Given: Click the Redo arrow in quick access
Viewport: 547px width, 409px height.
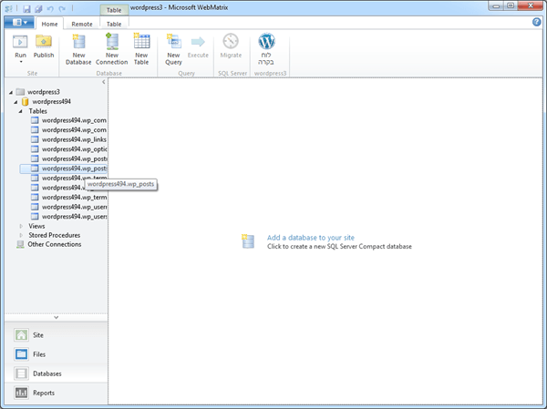Looking at the screenshot, I should (62, 9).
